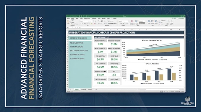Screen dimensions: 201x112
Task: Click the AutoSum sigma icon
Action: point(160,21)
